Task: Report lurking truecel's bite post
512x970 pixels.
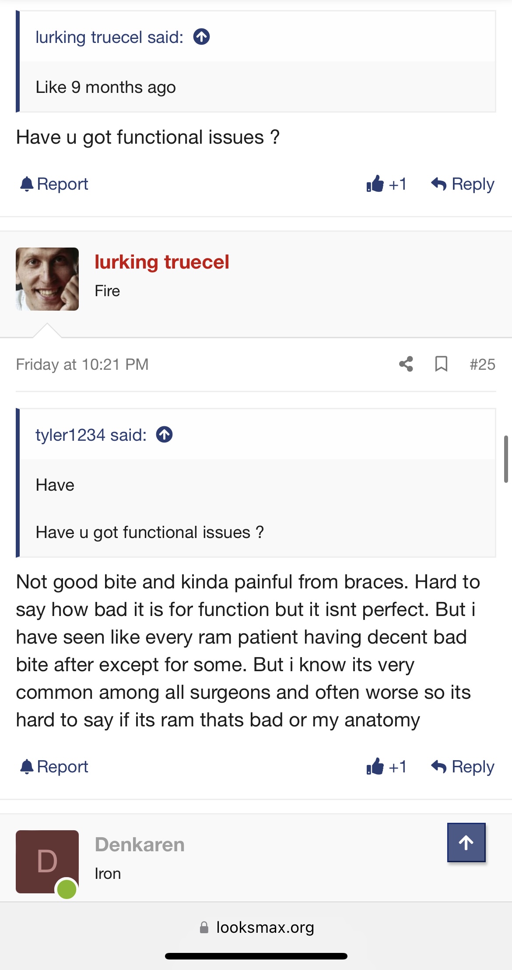Action: (x=54, y=767)
